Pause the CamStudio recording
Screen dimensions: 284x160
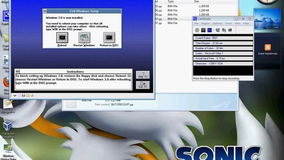[x=203, y=30]
